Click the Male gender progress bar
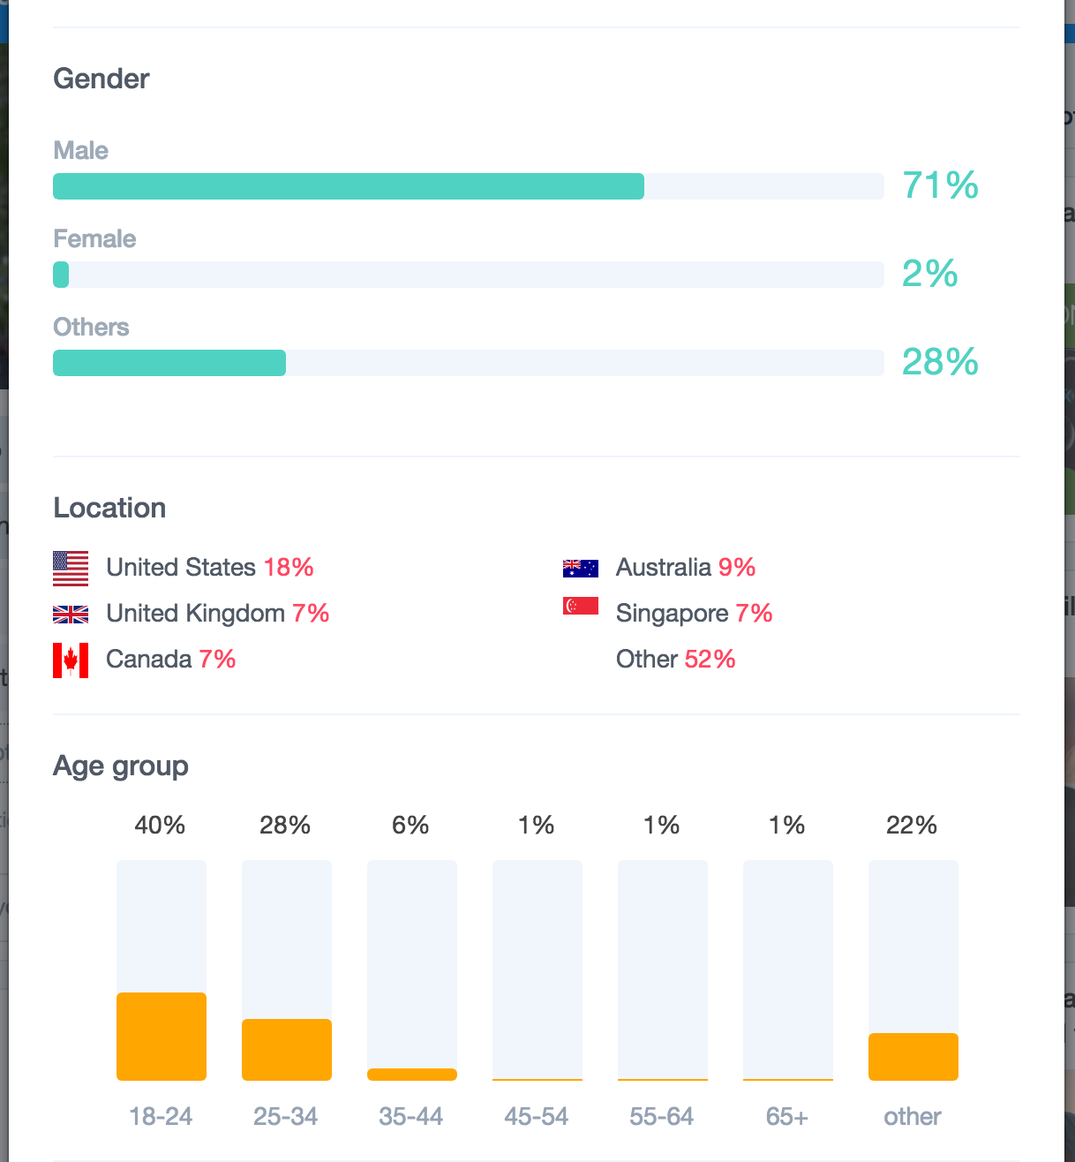 click(x=468, y=186)
